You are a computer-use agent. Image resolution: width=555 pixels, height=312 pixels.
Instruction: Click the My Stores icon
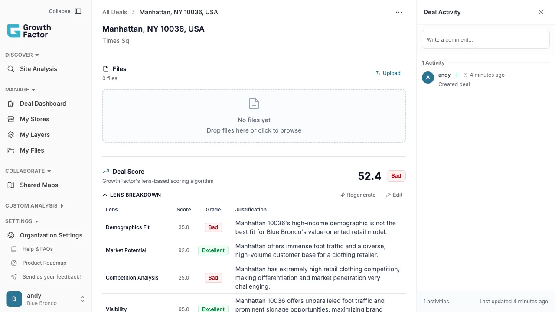pyautogui.click(x=10, y=119)
